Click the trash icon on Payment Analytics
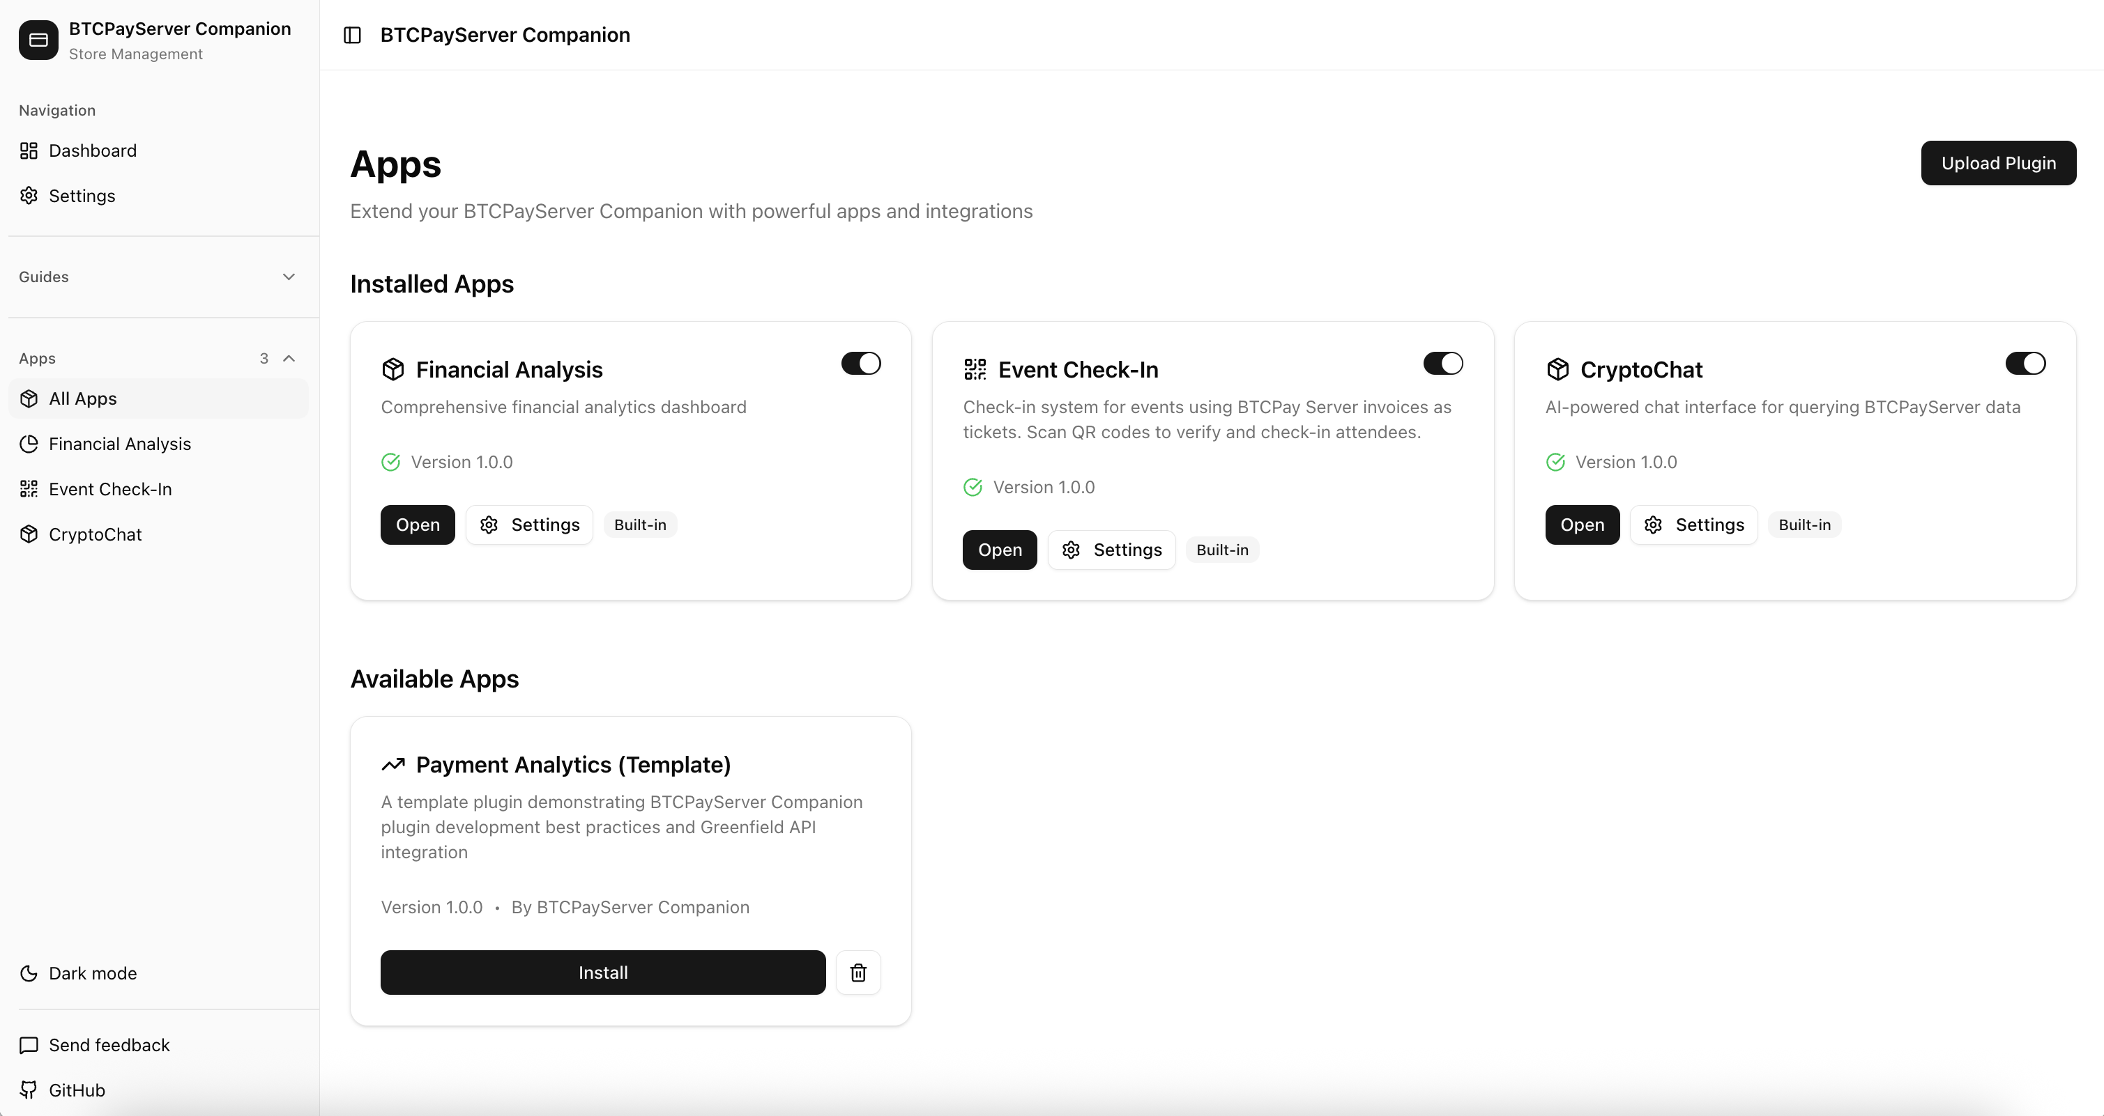Screen dimensions: 2104x1116 click(x=857, y=972)
